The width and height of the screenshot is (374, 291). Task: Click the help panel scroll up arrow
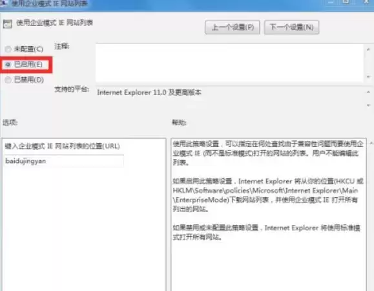(371, 143)
